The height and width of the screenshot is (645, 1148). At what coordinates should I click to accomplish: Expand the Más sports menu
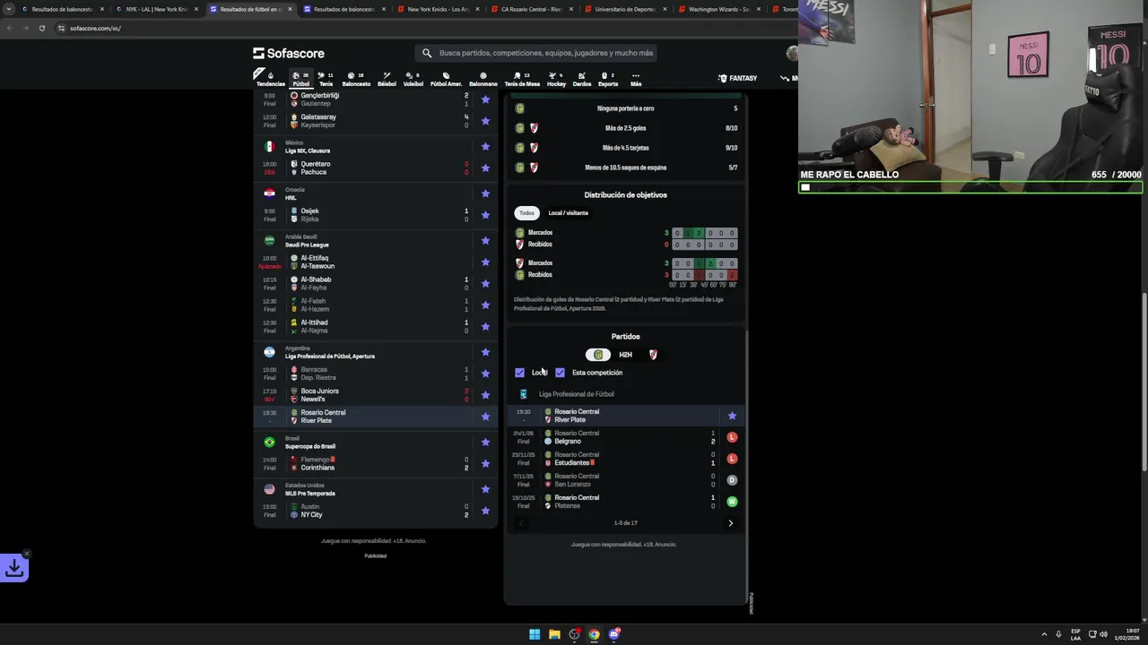click(x=636, y=79)
